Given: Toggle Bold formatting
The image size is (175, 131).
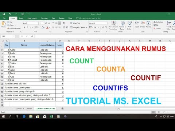Looking at the screenshot, I should coord(24,27).
